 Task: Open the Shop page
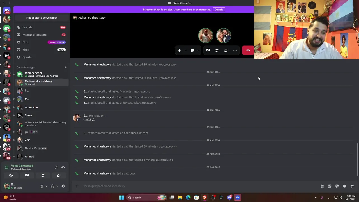[x=42, y=50]
